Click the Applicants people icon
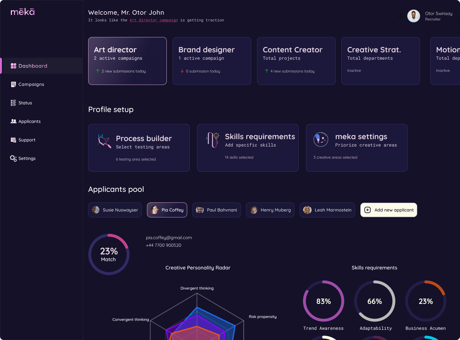This screenshot has height=340, width=460. [13, 121]
